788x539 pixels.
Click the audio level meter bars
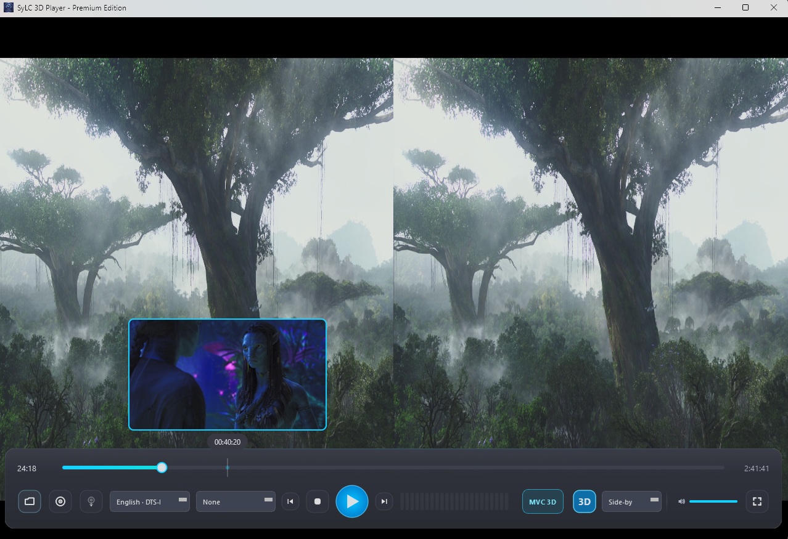pyautogui.click(x=454, y=501)
